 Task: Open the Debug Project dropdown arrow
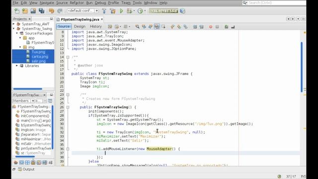(134, 11)
